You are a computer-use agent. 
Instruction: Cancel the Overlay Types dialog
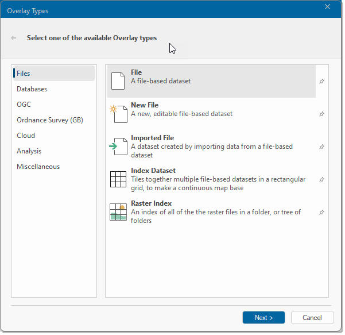pos(312,318)
